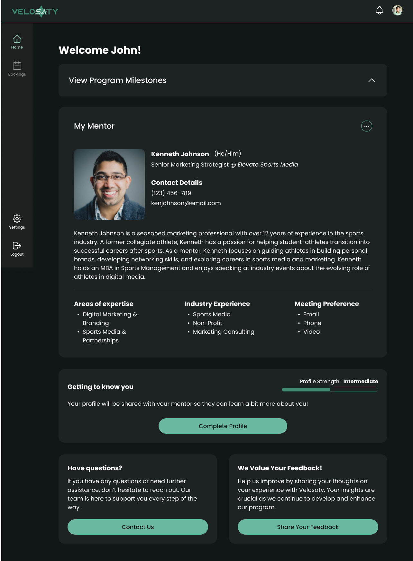Click Sports Media under Industry Experience
The width and height of the screenshot is (413, 561).
click(212, 314)
